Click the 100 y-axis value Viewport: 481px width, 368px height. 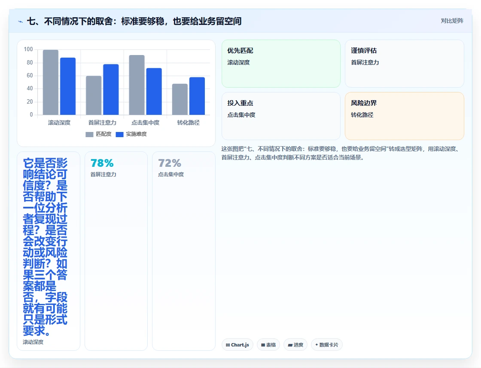[x=28, y=49]
